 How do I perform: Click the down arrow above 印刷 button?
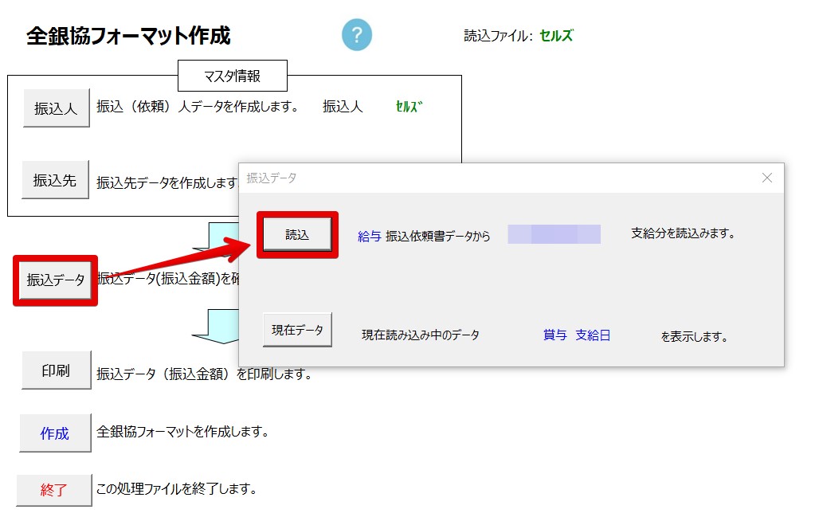point(215,322)
